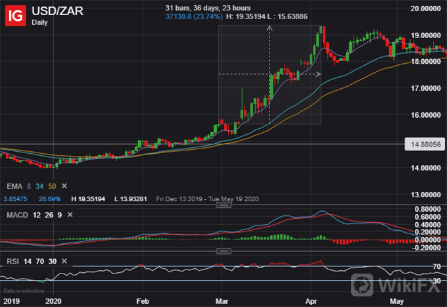Grab the resize handle above MACD panel
The width and height of the screenshot is (447, 307).
(223, 205)
